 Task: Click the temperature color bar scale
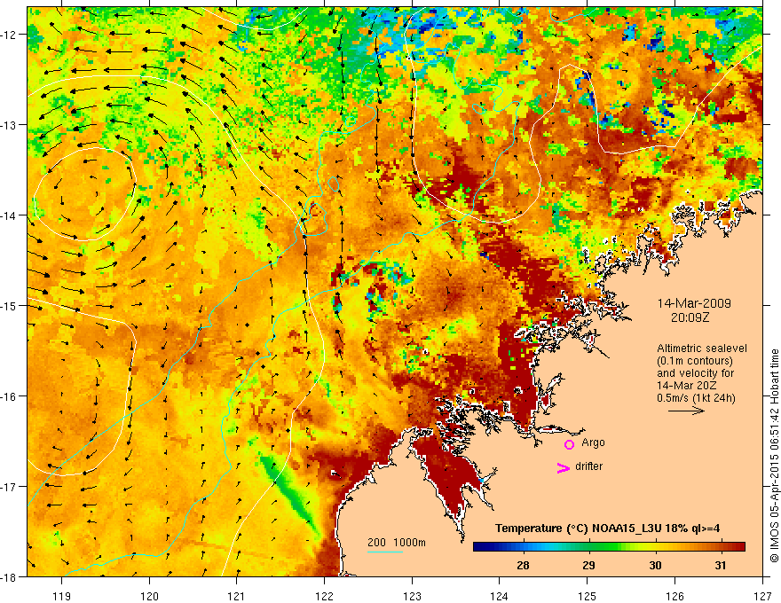tap(609, 547)
